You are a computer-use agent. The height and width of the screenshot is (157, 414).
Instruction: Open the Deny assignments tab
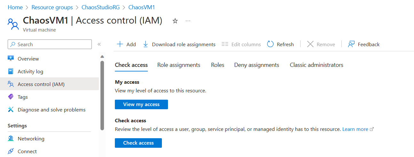(x=257, y=65)
